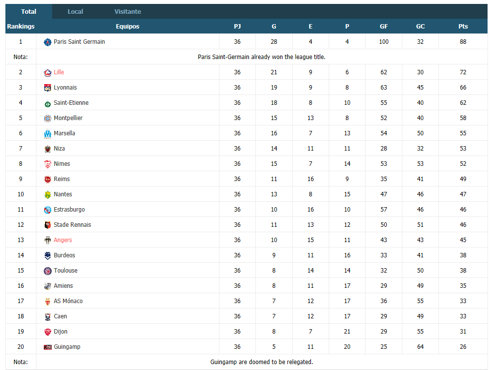
Task: Open the Lille team link
Action: pos(59,72)
